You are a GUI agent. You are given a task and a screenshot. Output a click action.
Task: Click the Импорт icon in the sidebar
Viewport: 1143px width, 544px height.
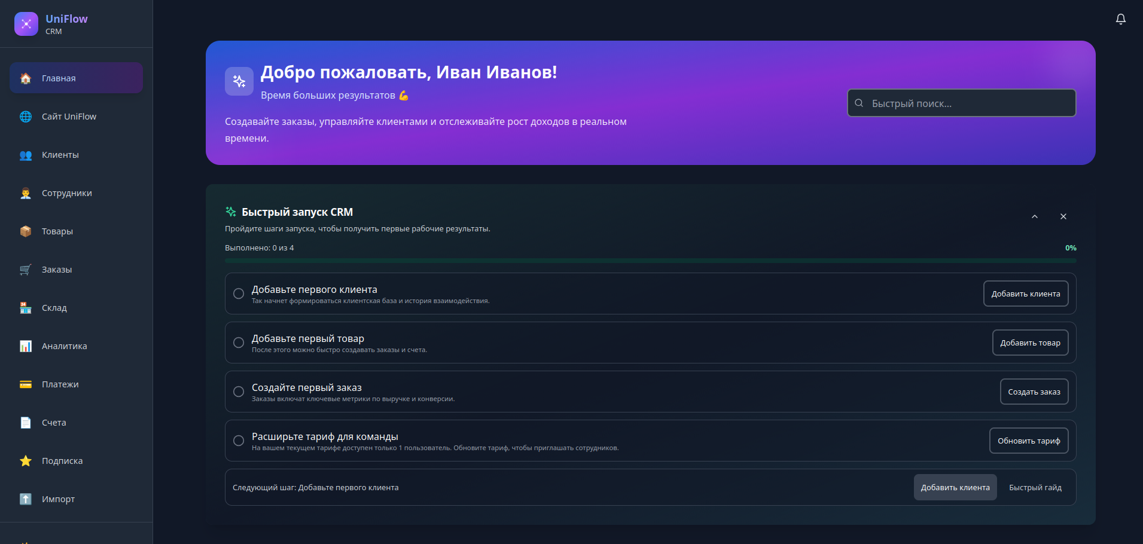25,499
